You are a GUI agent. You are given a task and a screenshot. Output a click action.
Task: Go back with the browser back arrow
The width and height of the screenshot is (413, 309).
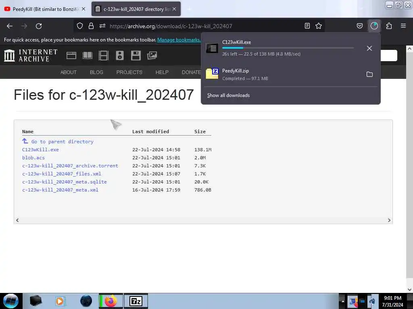pyautogui.click(x=10, y=26)
